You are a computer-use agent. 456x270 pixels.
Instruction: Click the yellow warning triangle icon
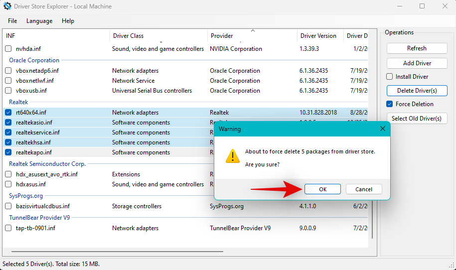tap(232, 156)
